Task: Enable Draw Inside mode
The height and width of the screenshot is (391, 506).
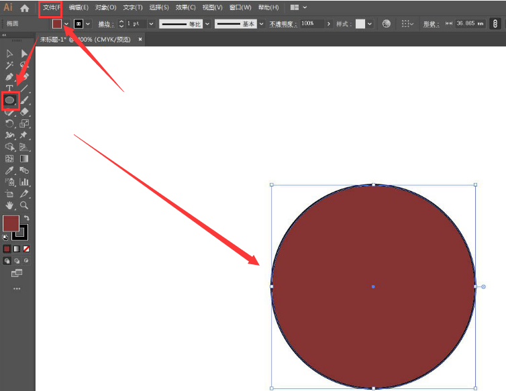Action: 26,261
